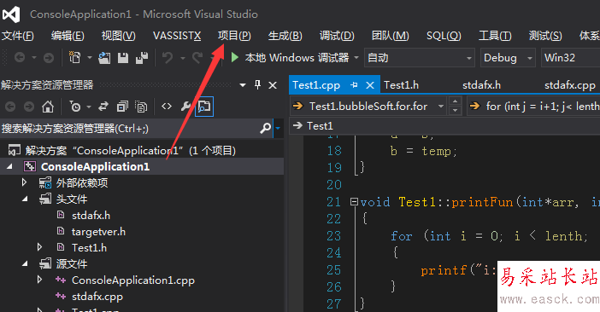Open the Debug configuration dropdown
Viewport: 600px width, 312px height.
click(x=508, y=58)
